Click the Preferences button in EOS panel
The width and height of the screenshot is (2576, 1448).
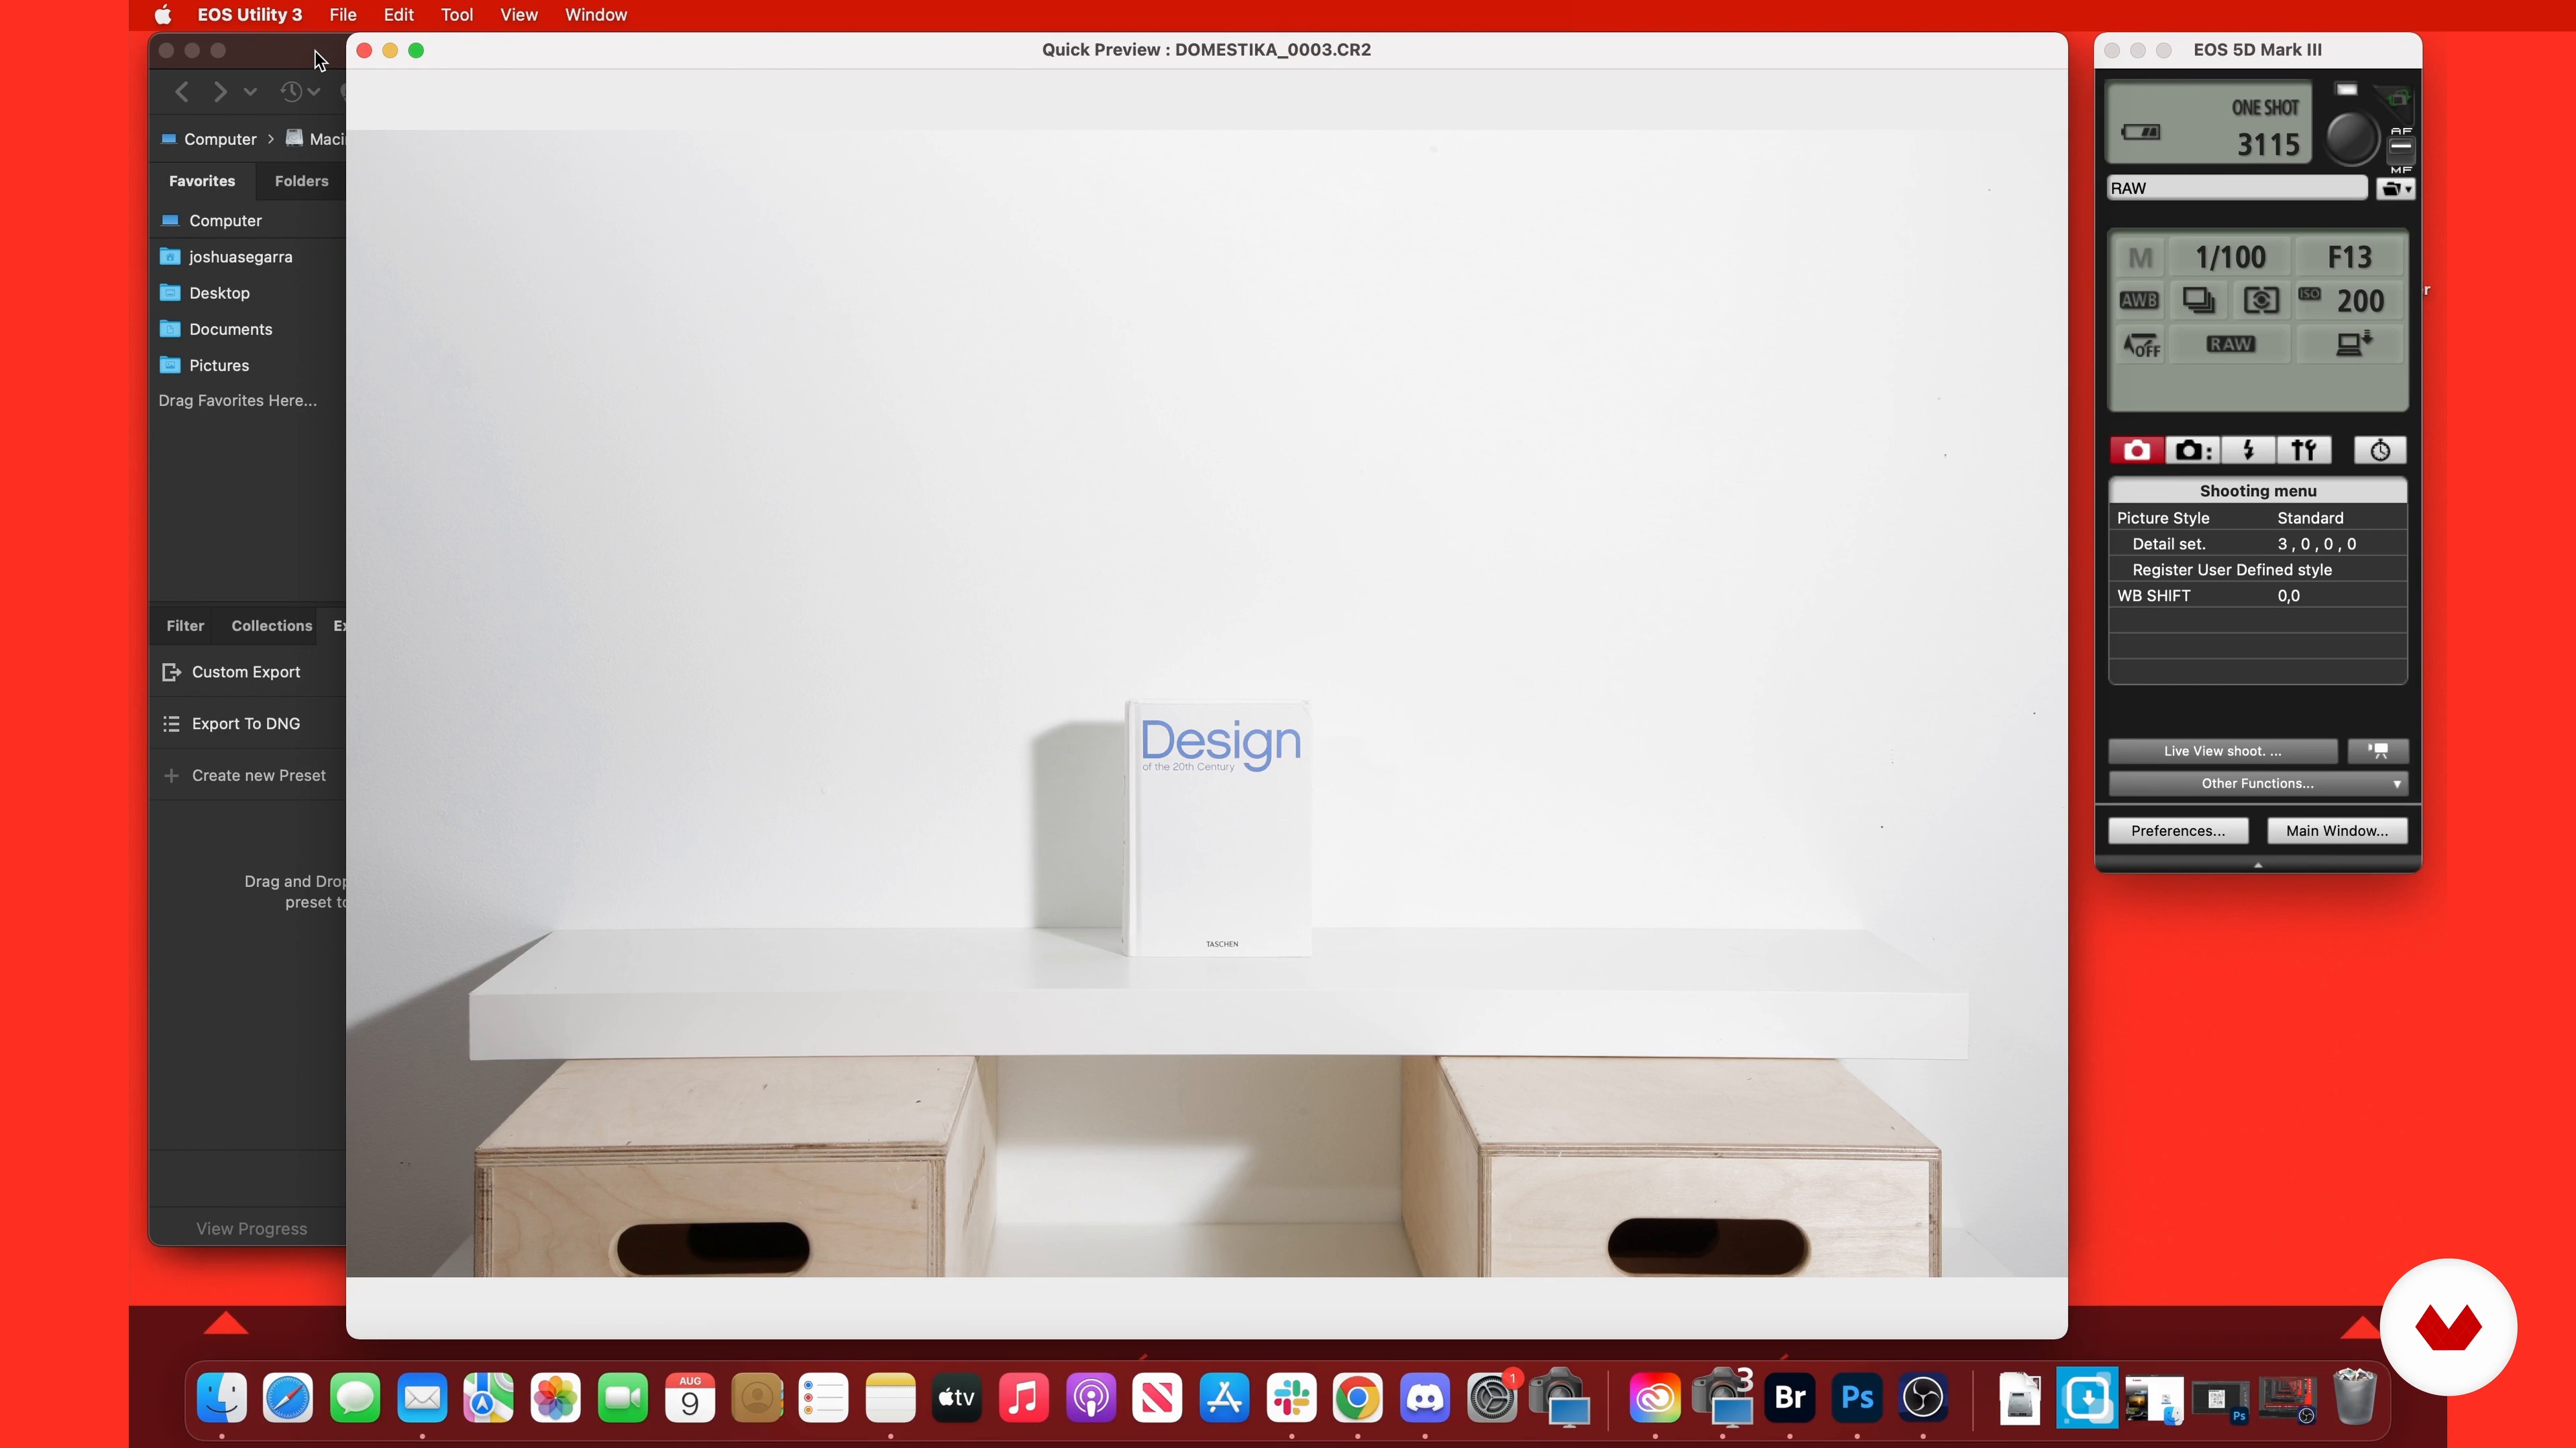(x=2178, y=831)
